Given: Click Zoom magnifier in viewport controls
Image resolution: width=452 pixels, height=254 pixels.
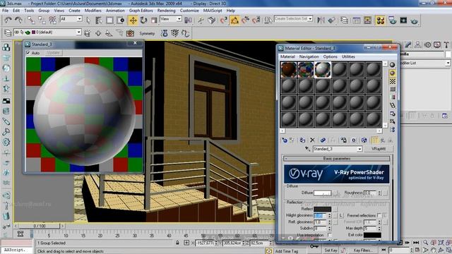Looking at the screenshot, I should (425, 243).
